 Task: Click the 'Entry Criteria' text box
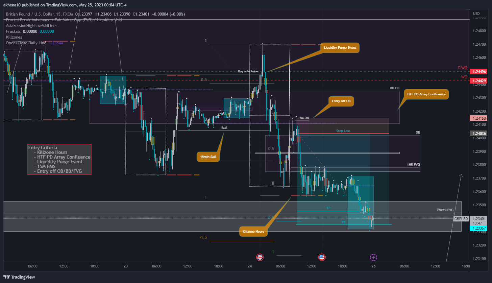coord(59,159)
